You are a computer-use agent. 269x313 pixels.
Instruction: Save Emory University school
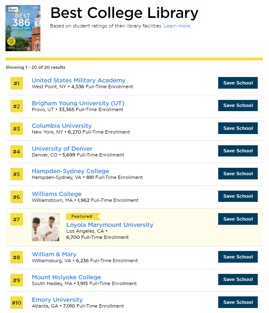click(x=238, y=302)
